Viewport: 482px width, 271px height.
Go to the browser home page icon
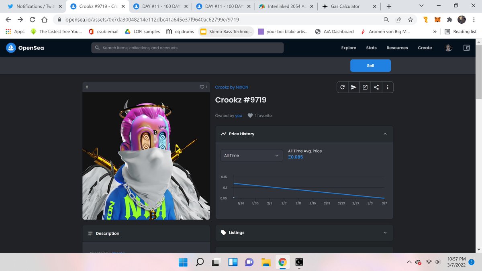coord(45,19)
